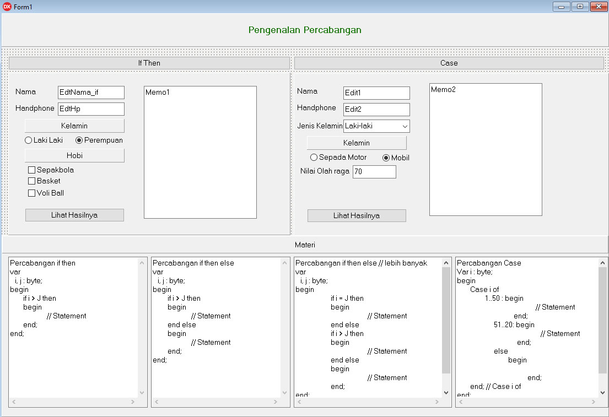Click the If Then panel header
Screen dimensions: 609x417
149,63
